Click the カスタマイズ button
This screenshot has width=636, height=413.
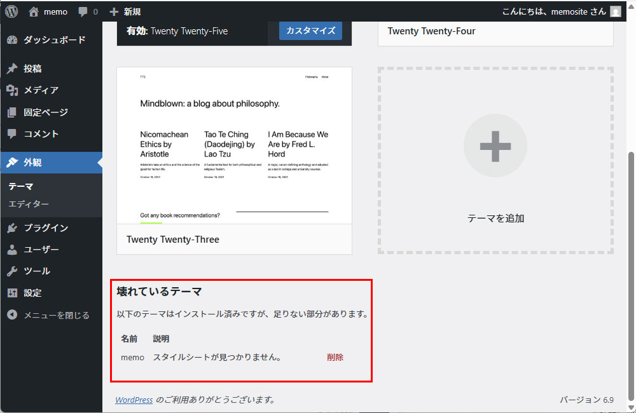tap(310, 30)
